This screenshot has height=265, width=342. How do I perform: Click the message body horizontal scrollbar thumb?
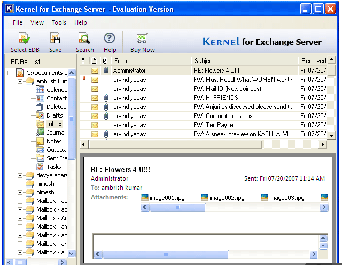pyautogui.click(x=166, y=254)
